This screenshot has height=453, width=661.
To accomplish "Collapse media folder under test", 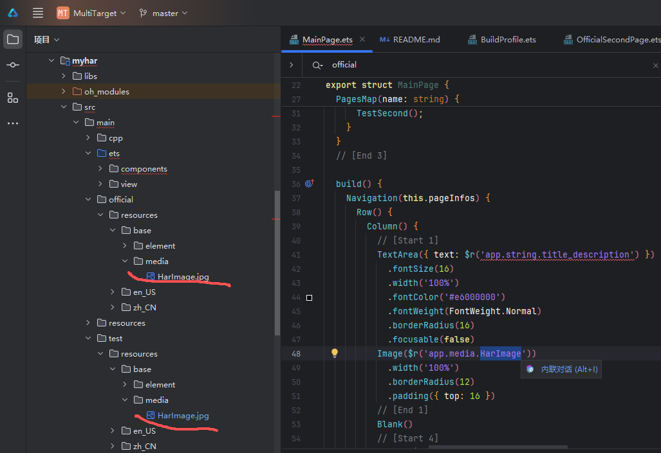I will [125, 400].
